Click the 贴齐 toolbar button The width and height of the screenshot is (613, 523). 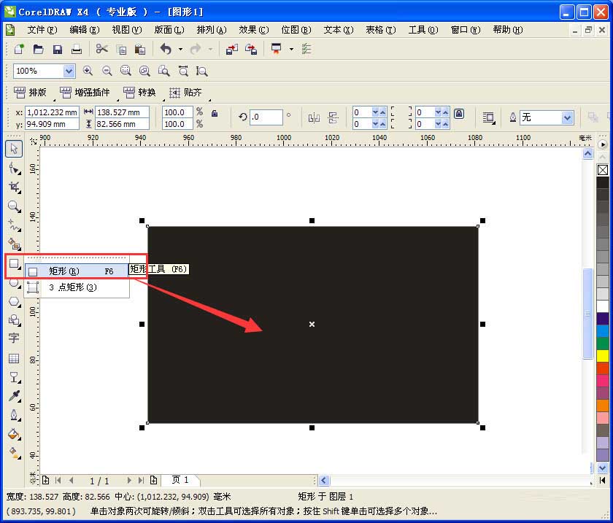pos(192,93)
